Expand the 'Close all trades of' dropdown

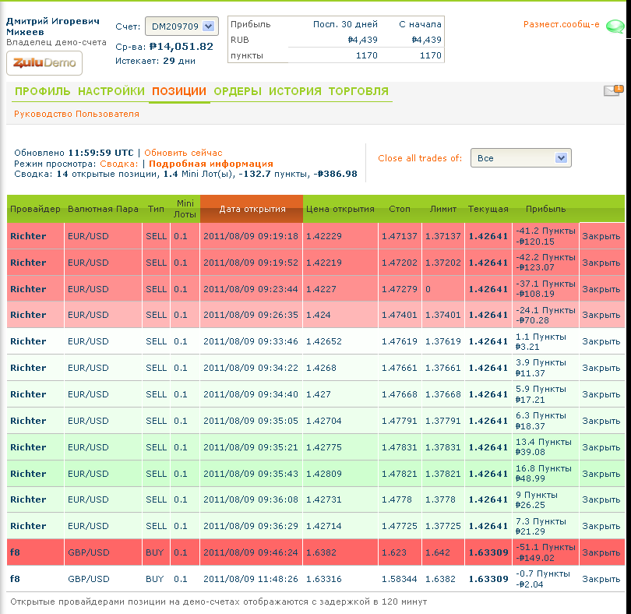click(x=520, y=158)
